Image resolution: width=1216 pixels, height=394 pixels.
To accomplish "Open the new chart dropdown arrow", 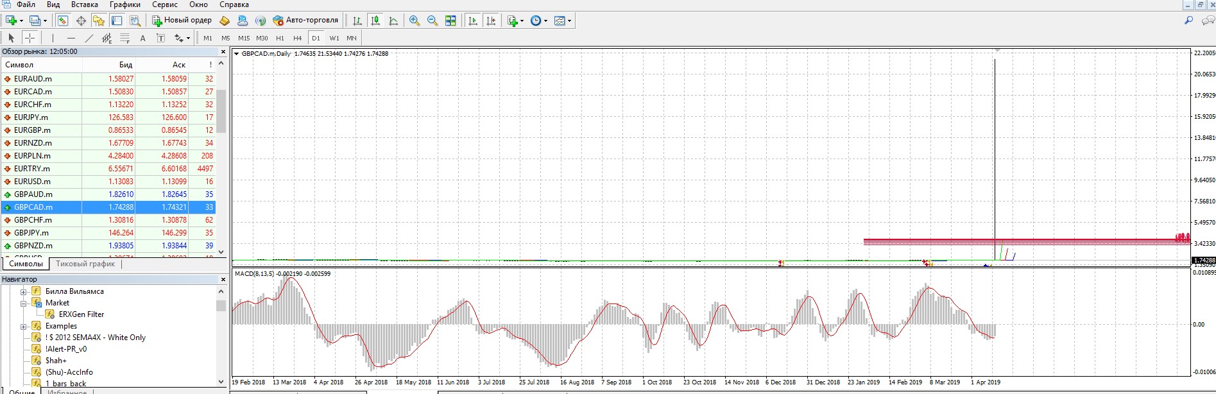I will click(x=21, y=21).
